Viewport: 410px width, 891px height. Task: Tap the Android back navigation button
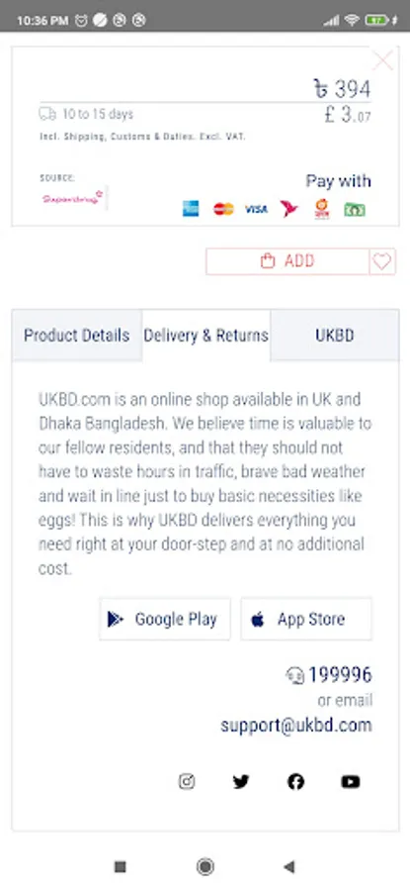[x=289, y=866]
